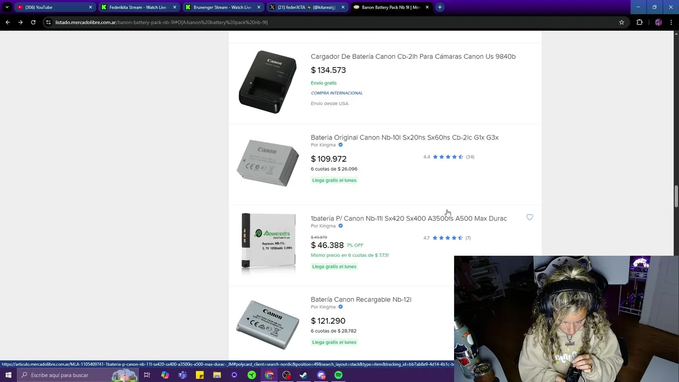This screenshot has width=679, height=382.
Task: Close the Brunenger Stream tab
Action: (259, 7)
